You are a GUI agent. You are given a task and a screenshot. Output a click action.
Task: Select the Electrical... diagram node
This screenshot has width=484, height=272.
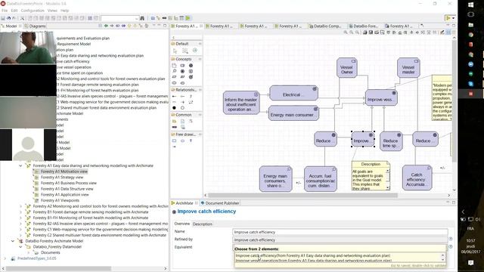(x=293, y=93)
